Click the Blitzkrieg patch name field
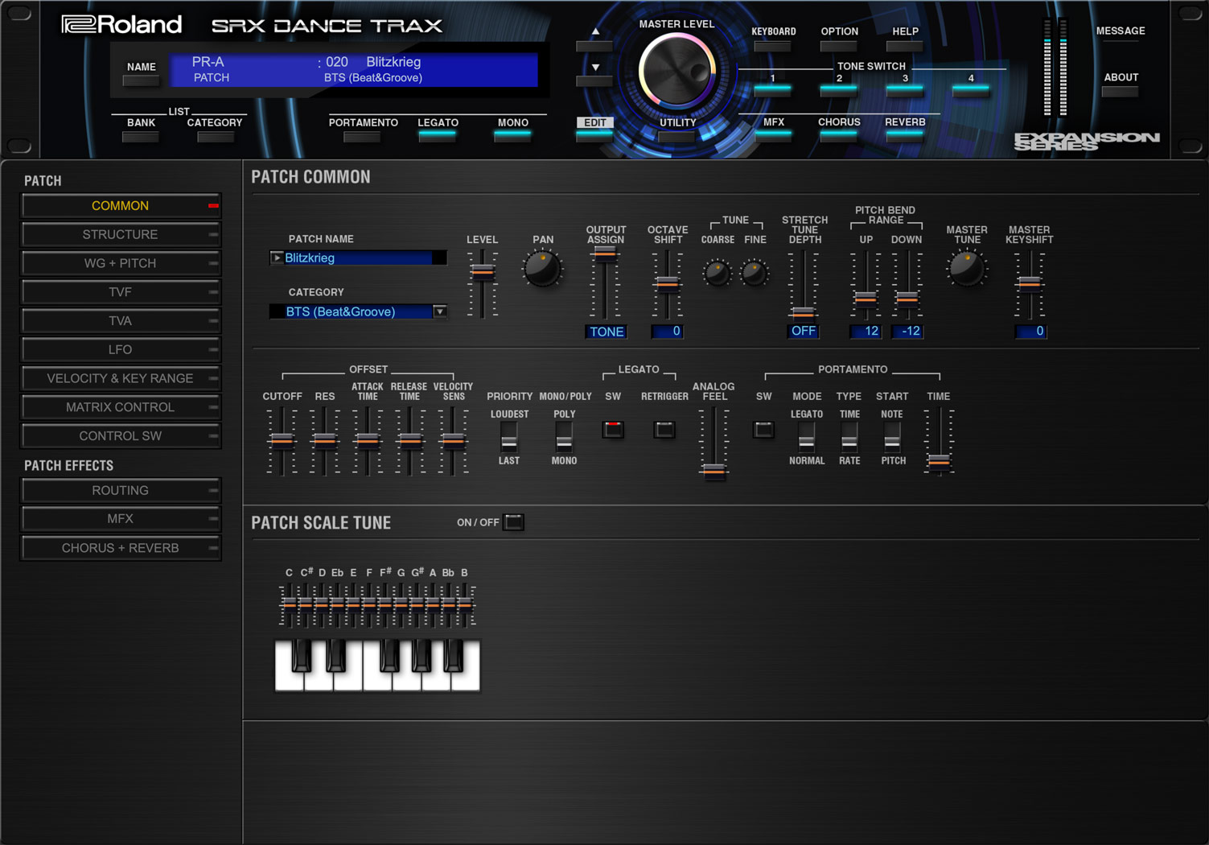Screen dimensions: 1209x845 pyautogui.click(x=358, y=258)
